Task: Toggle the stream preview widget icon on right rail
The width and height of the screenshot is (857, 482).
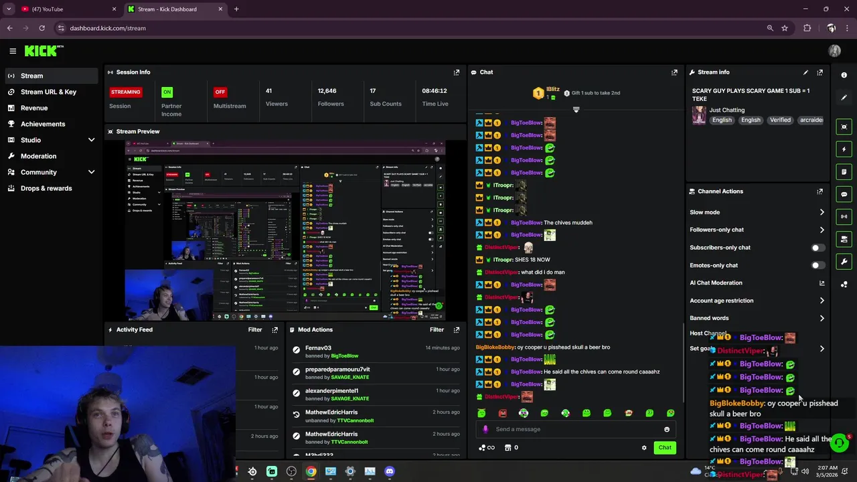Action: (844, 127)
